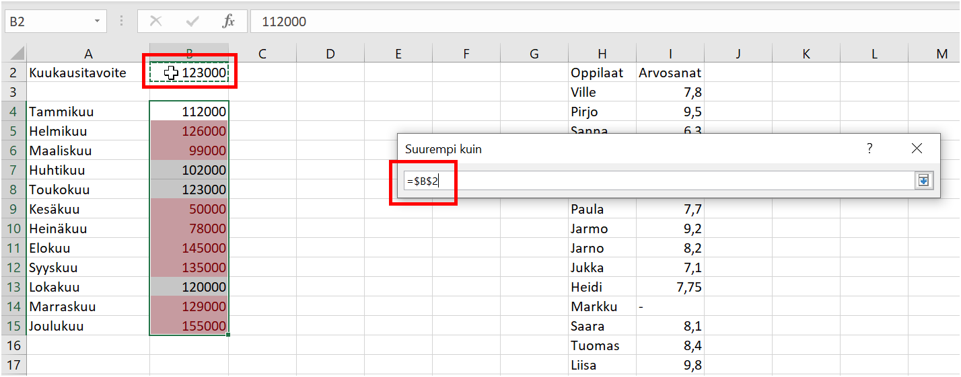Open help in the Suurempi kuin dialog

[869, 149]
